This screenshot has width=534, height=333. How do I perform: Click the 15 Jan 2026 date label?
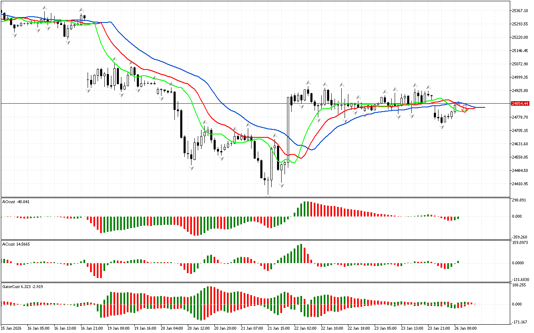click(13, 328)
